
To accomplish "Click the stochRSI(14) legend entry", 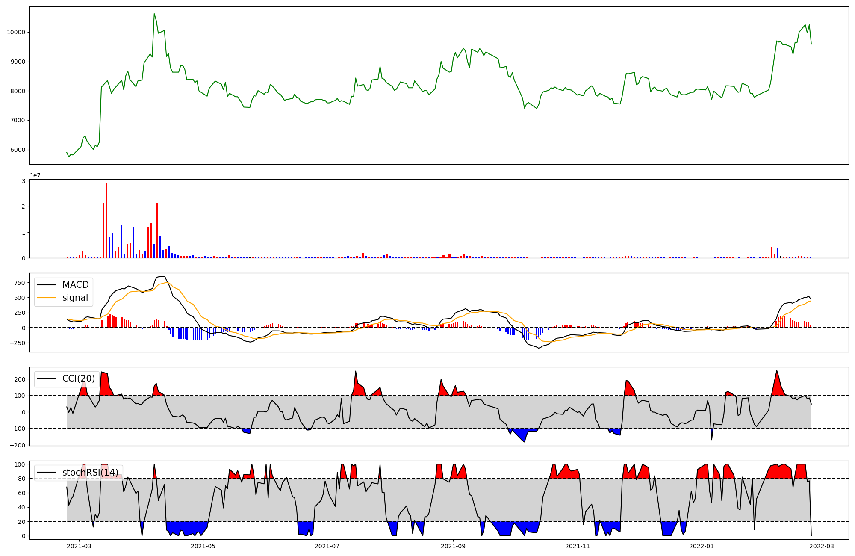I will [x=90, y=473].
